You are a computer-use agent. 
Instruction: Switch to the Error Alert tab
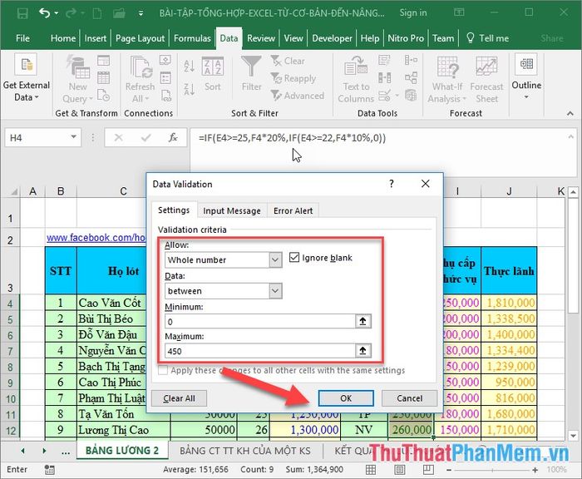[x=294, y=211]
